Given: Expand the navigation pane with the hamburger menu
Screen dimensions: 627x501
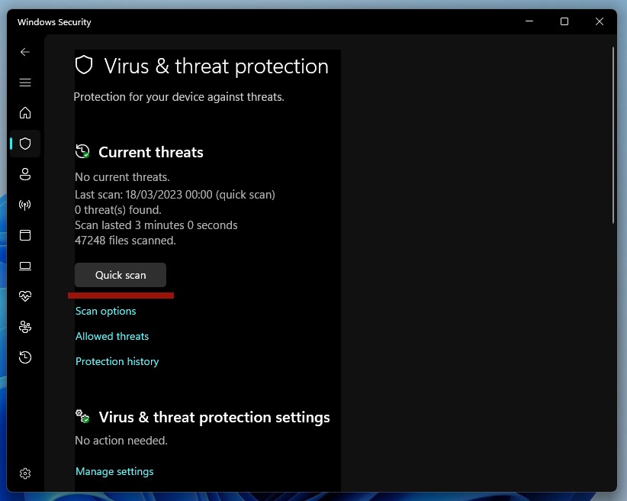Looking at the screenshot, I should click(25, 82).
